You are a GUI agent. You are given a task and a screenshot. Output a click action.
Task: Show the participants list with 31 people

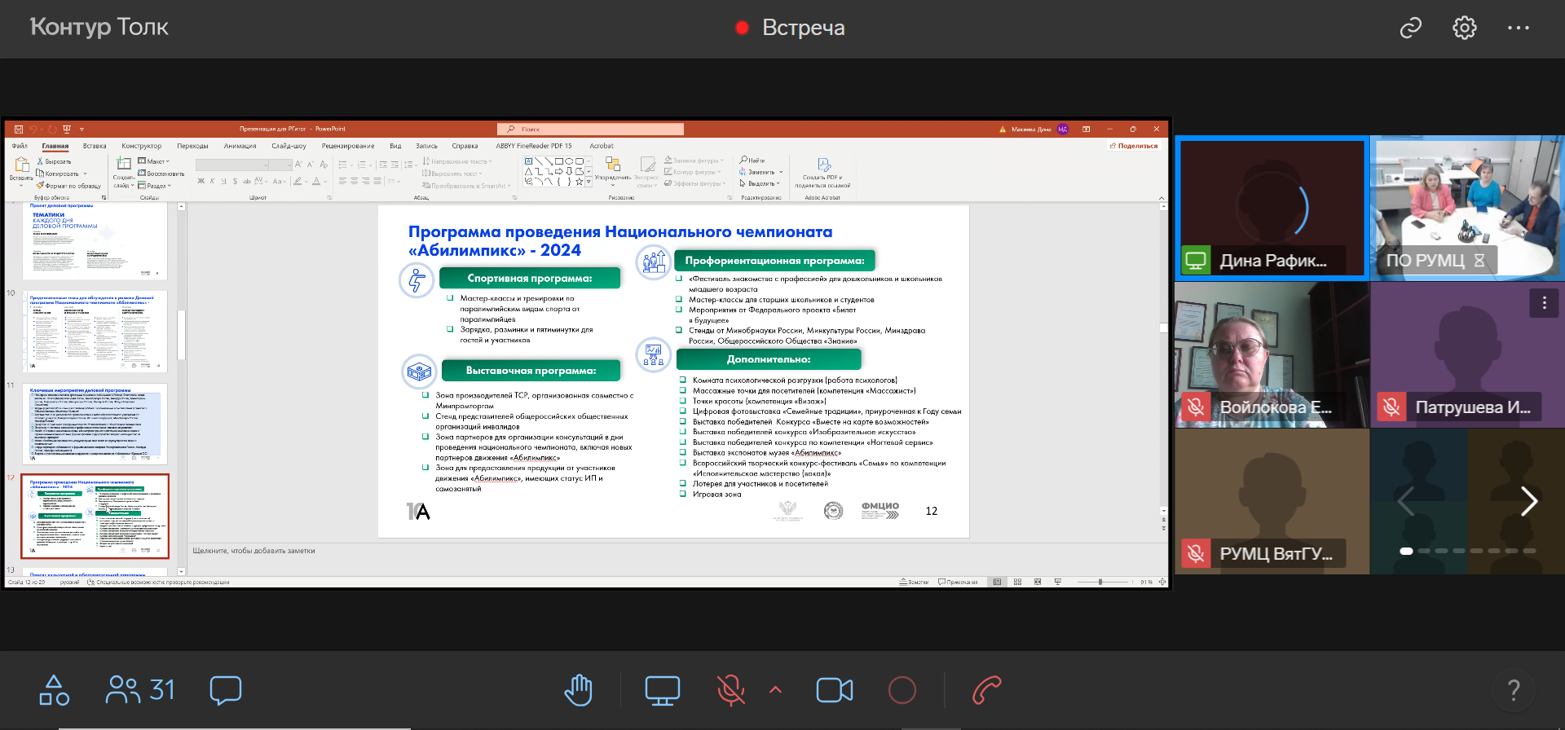click(x=140, y=690)
